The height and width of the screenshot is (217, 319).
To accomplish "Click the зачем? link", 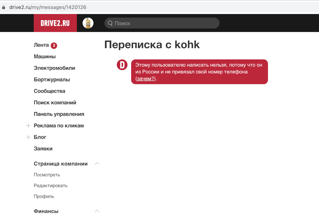I will click(x=146, y=79).
